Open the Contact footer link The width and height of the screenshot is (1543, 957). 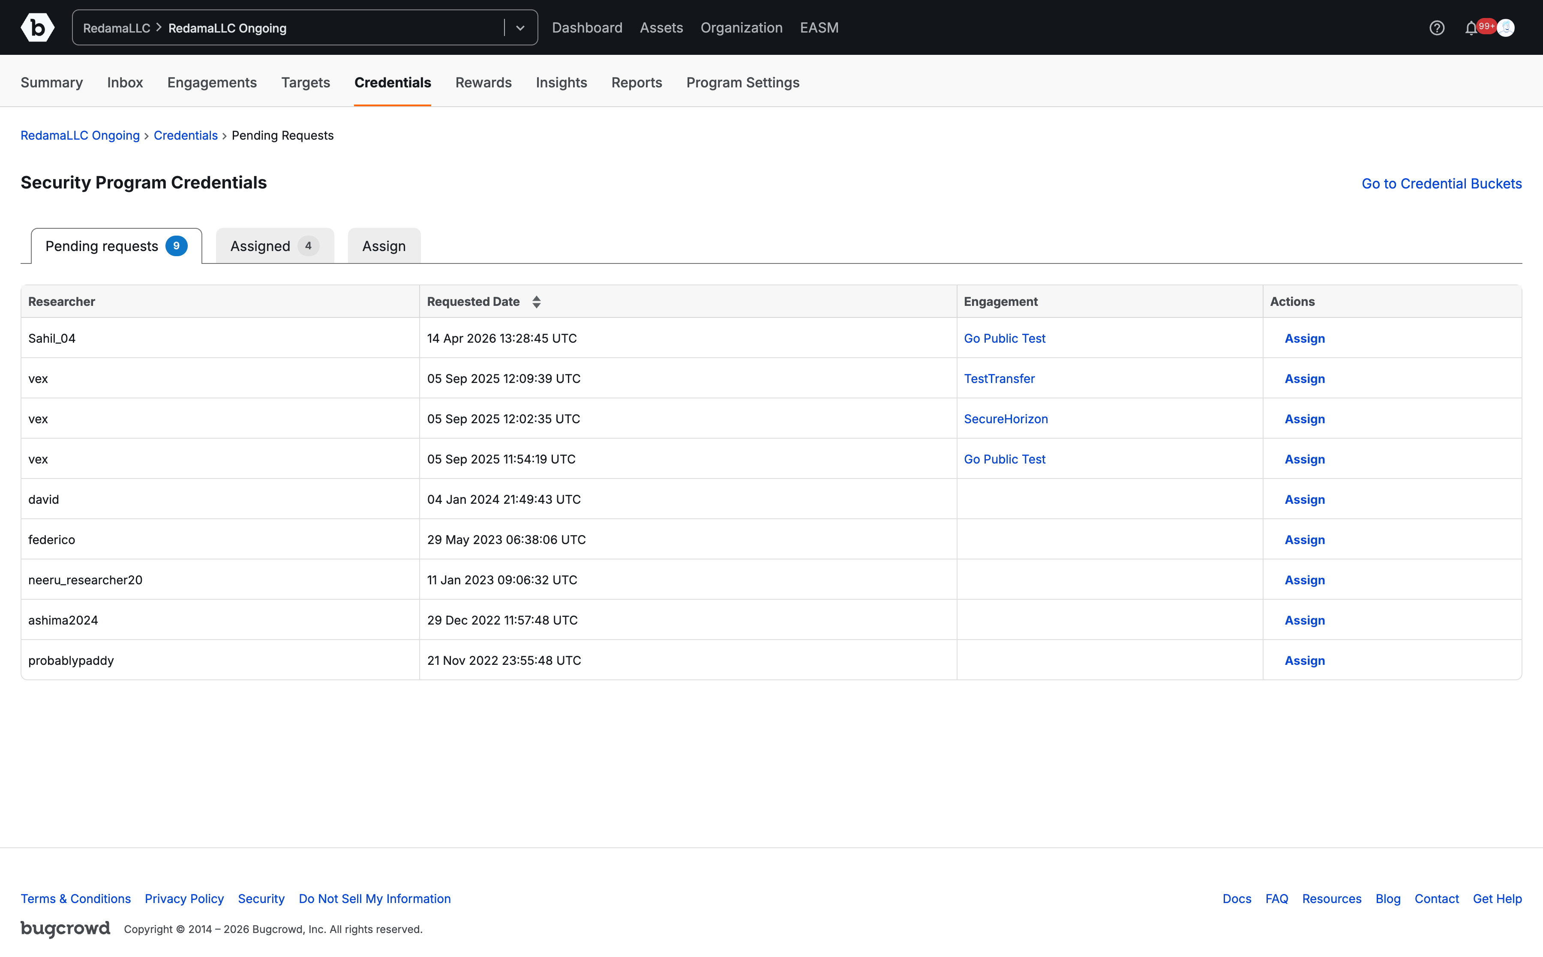(1437, 899)
